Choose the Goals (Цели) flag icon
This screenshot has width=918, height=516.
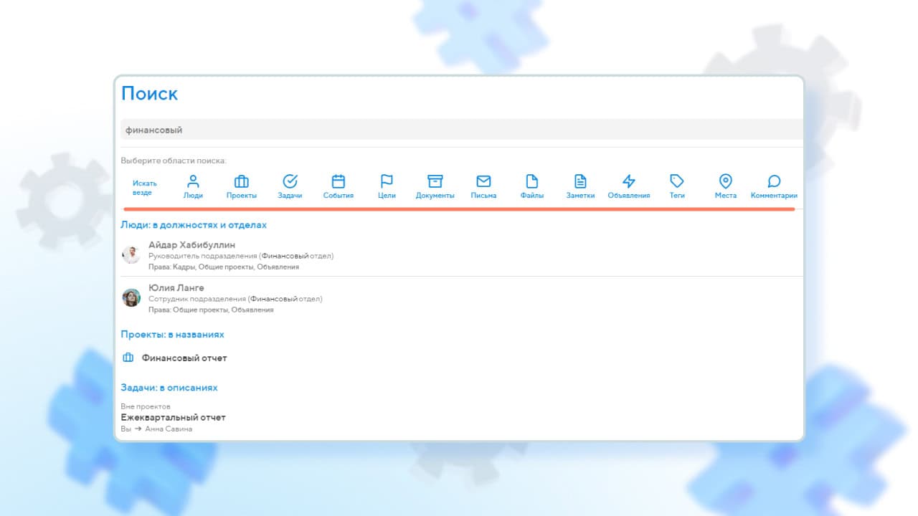[387, 181]
